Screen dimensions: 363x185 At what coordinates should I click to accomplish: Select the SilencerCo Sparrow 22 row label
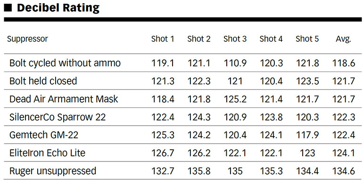tap(58, 117)
